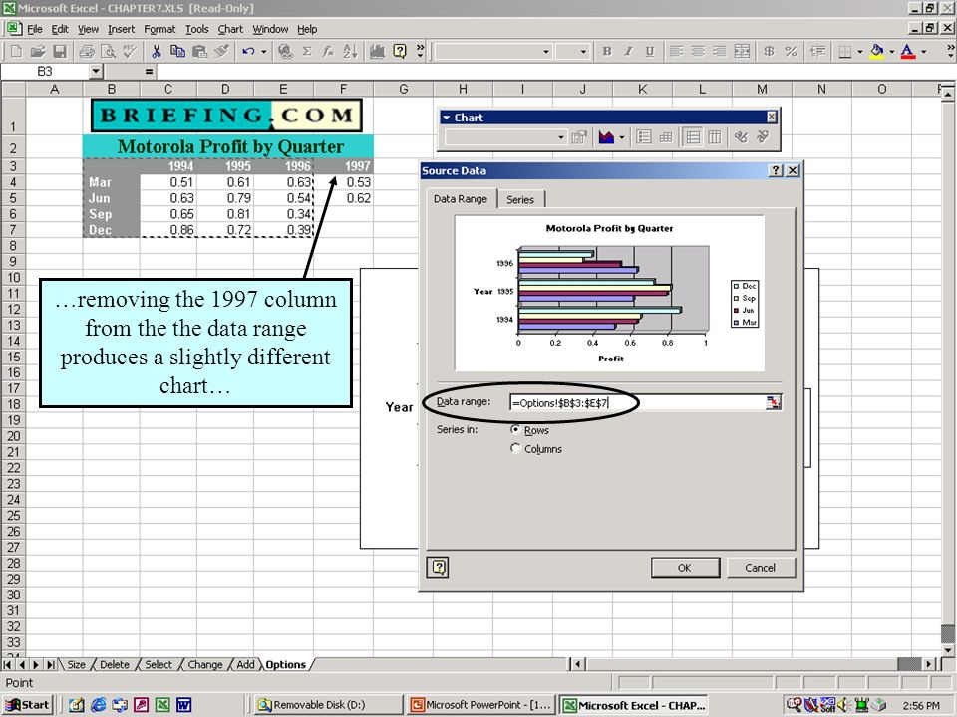957x717 pixels.
Task: Confirm with OK in Source Data
Action: (684, 568)
